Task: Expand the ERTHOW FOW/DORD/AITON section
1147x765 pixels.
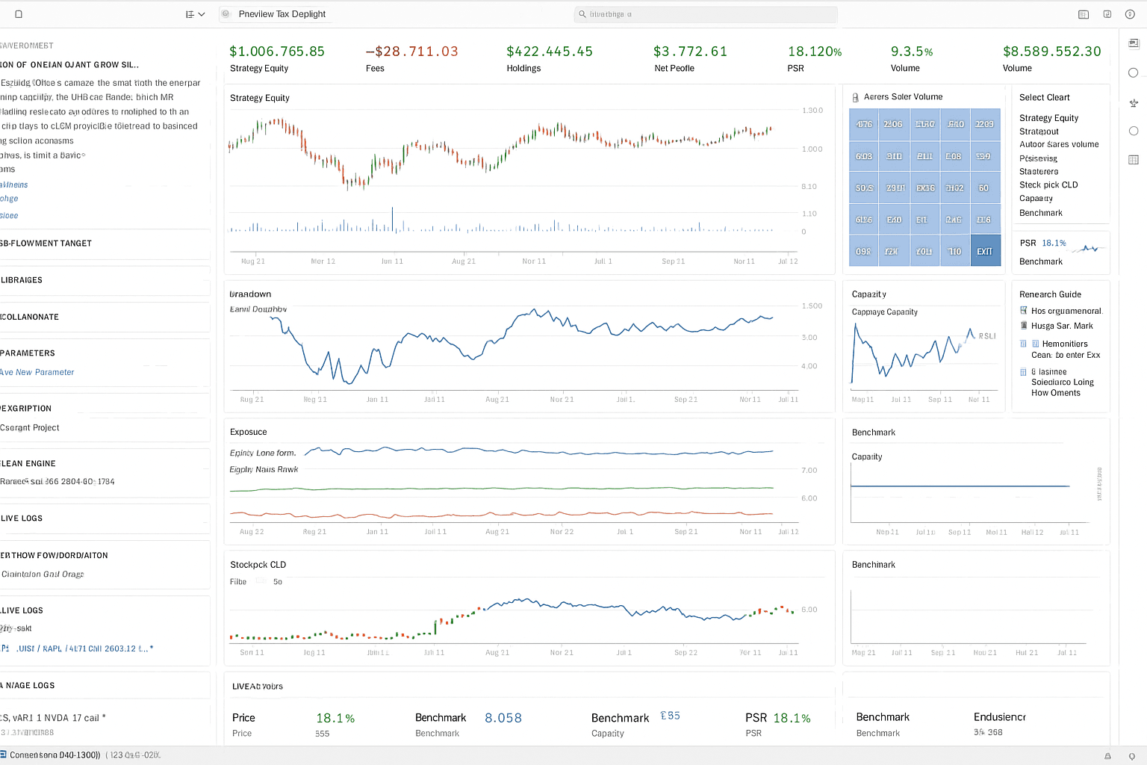Action: pos(105,555)
